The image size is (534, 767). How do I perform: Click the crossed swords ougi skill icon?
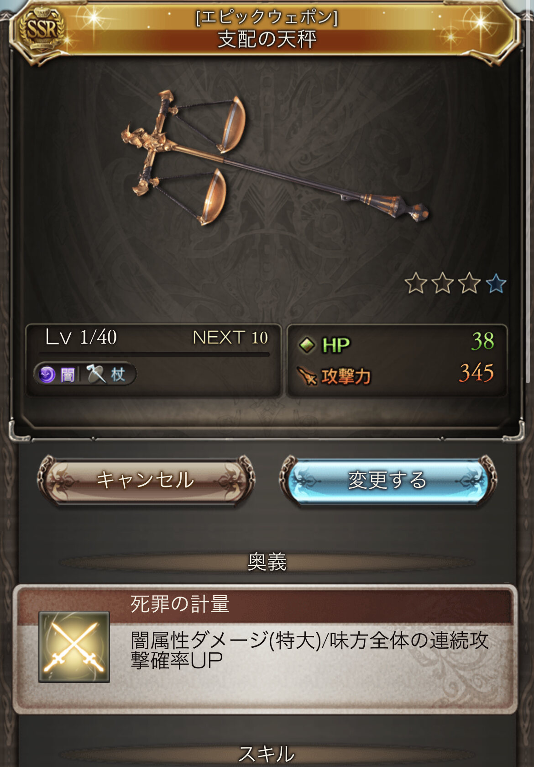tap(74, 647)
